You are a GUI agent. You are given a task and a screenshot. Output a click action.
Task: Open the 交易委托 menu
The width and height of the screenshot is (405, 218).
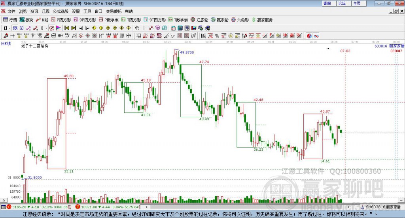click(x=114, y=11)
